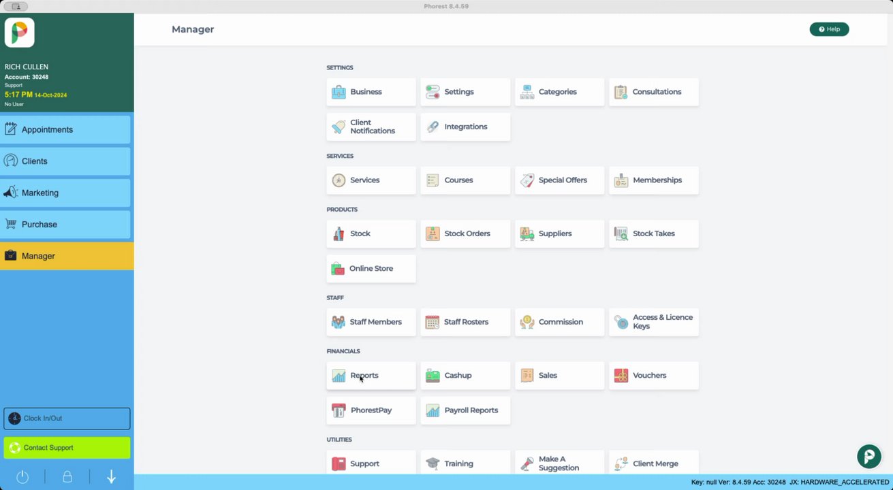Click the Manager page heading
This screenshot has width=893, height=490.
point(193,29)
